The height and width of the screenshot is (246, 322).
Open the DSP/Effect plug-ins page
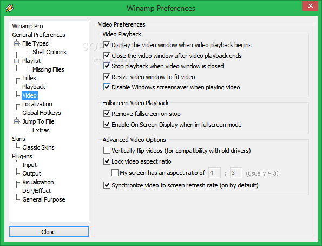coord(36,191)
